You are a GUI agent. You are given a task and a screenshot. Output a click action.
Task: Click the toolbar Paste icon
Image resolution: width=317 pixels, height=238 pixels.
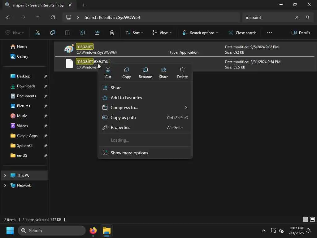tap(67, 33)
